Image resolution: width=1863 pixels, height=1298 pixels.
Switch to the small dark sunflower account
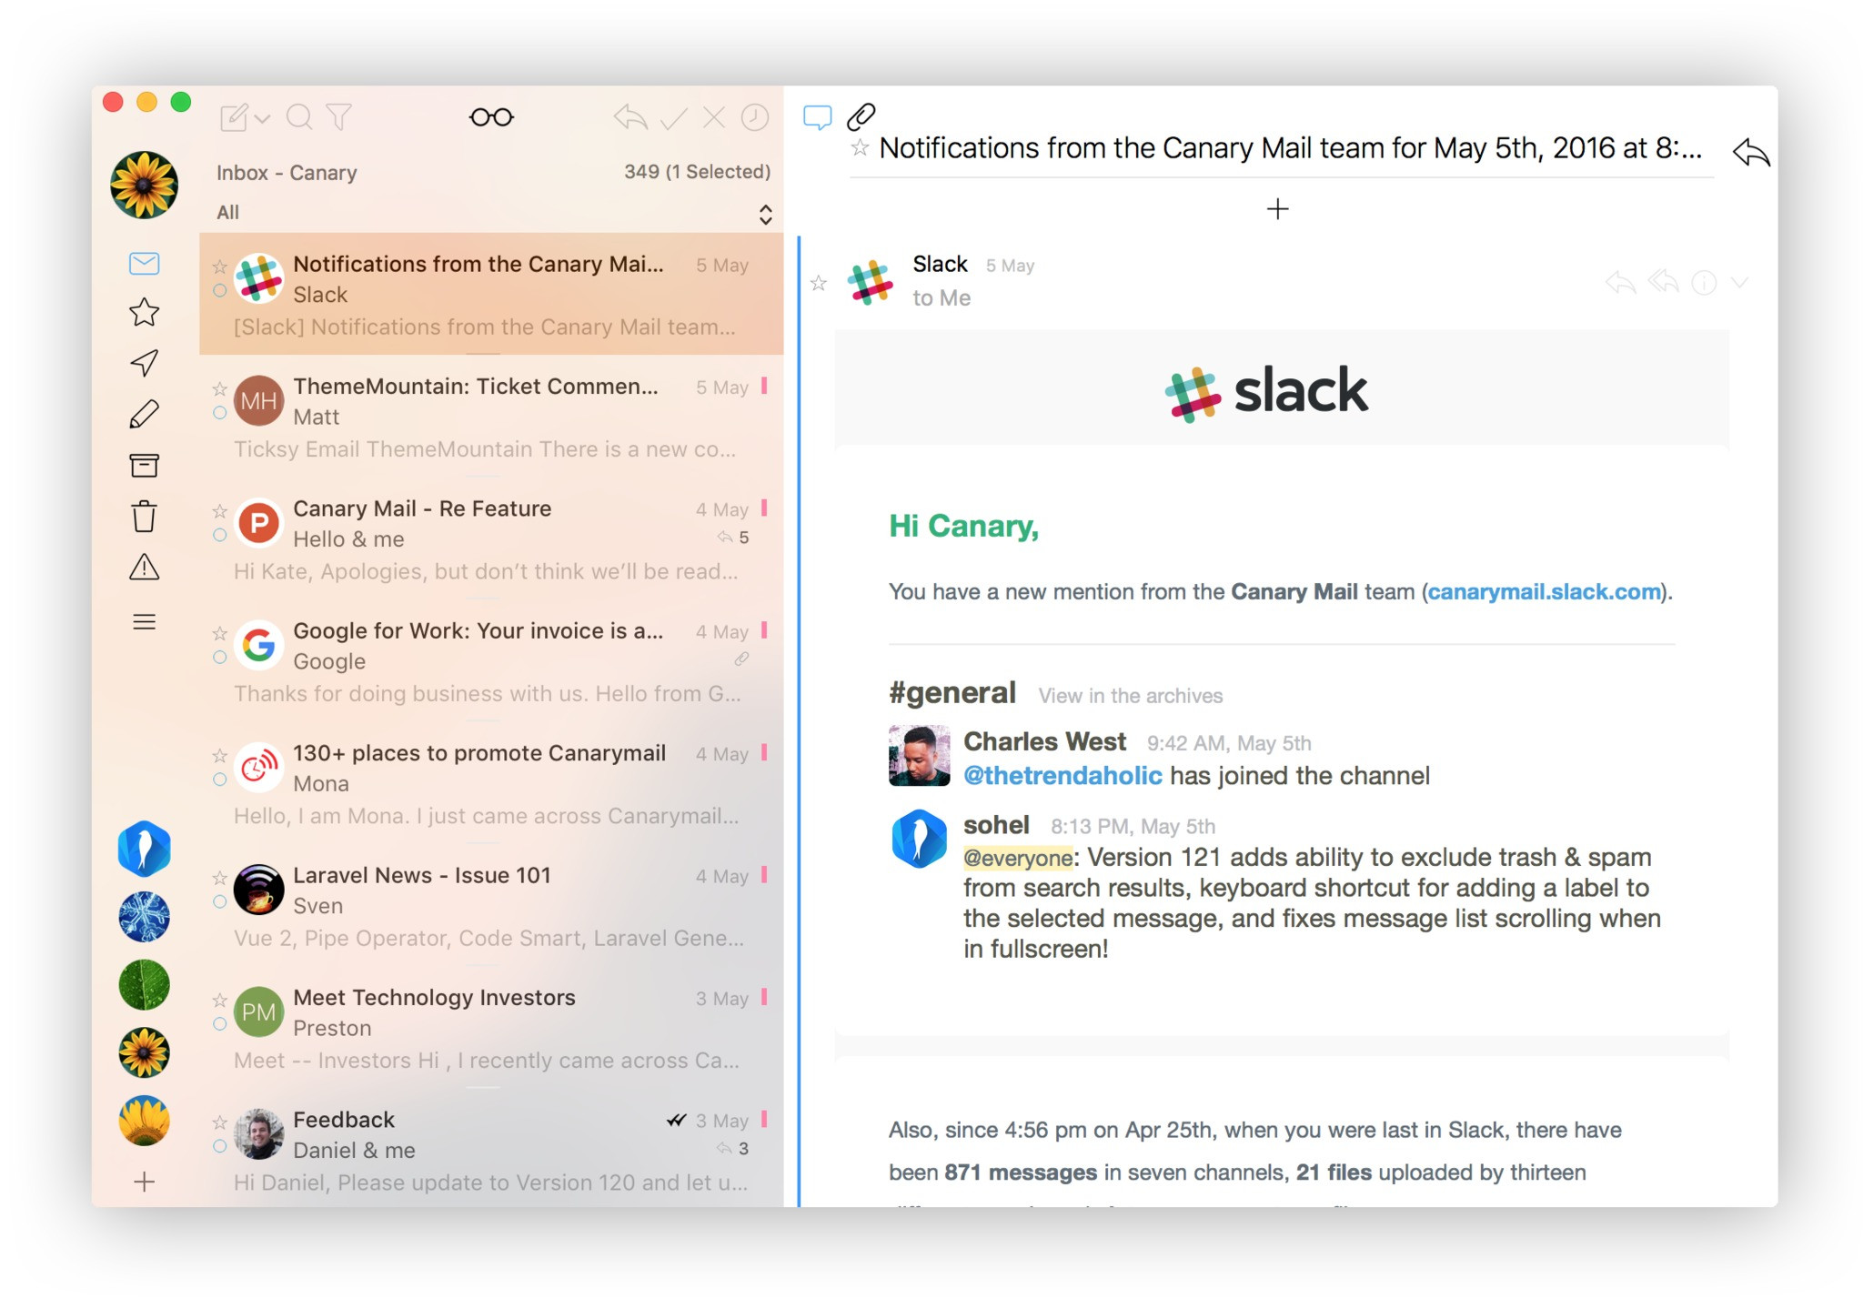tap(144, 1052)
